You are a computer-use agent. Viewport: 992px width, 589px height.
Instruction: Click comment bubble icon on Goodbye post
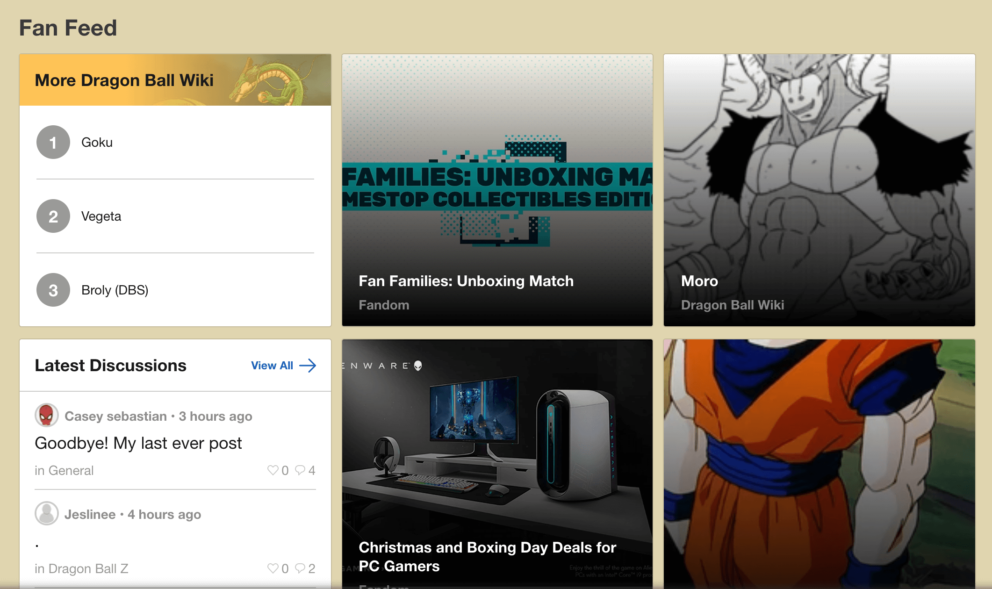pos(300,470)
